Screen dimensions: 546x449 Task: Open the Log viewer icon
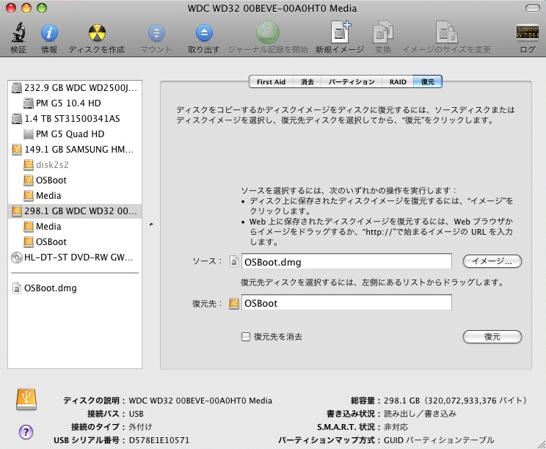(528, 33)
